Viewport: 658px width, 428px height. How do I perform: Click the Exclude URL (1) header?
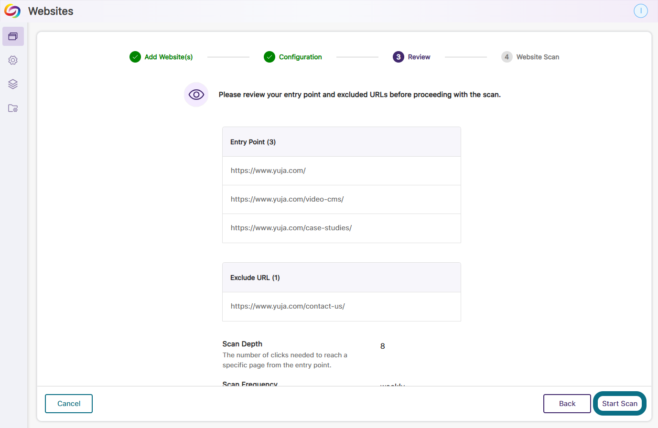pos(342,278)
